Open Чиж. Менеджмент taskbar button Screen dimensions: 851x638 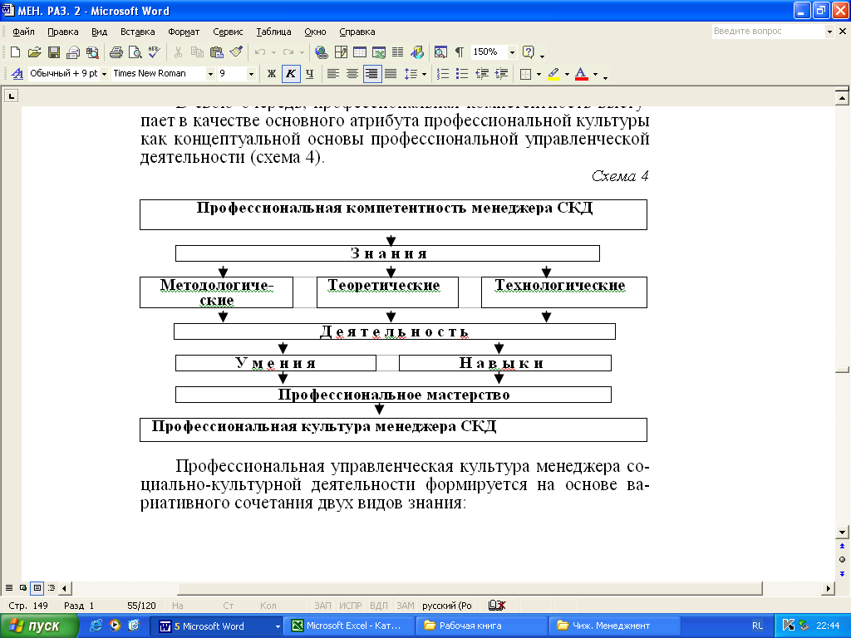point(616,626)
